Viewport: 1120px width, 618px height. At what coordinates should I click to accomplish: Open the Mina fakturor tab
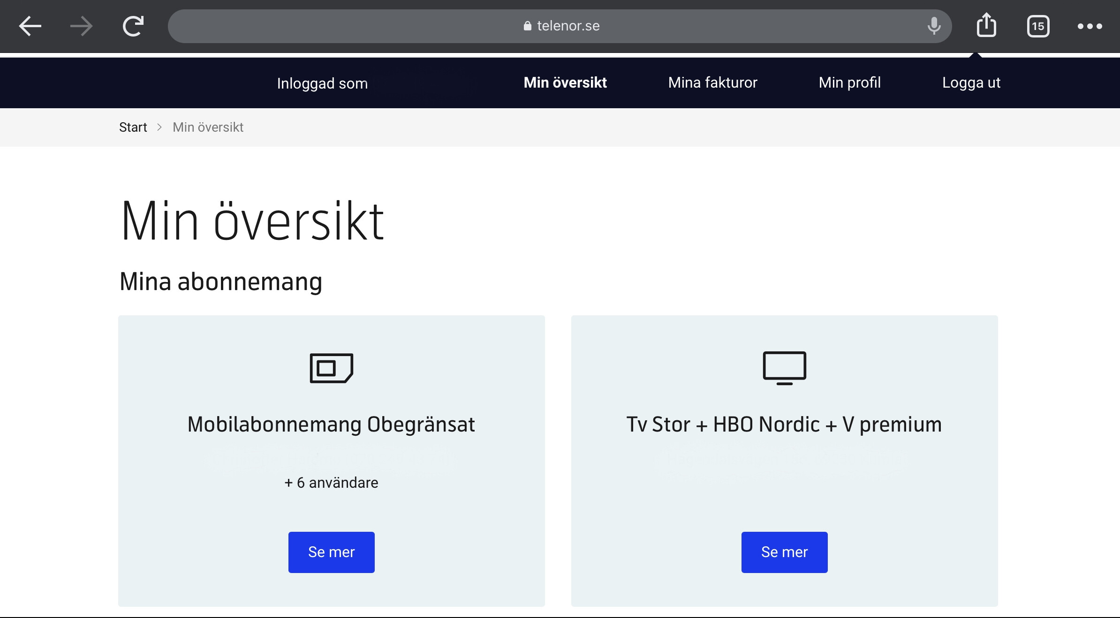point(712,82)
